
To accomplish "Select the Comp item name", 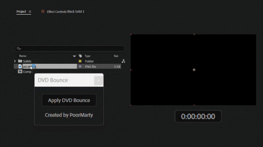I will [28, 72].
